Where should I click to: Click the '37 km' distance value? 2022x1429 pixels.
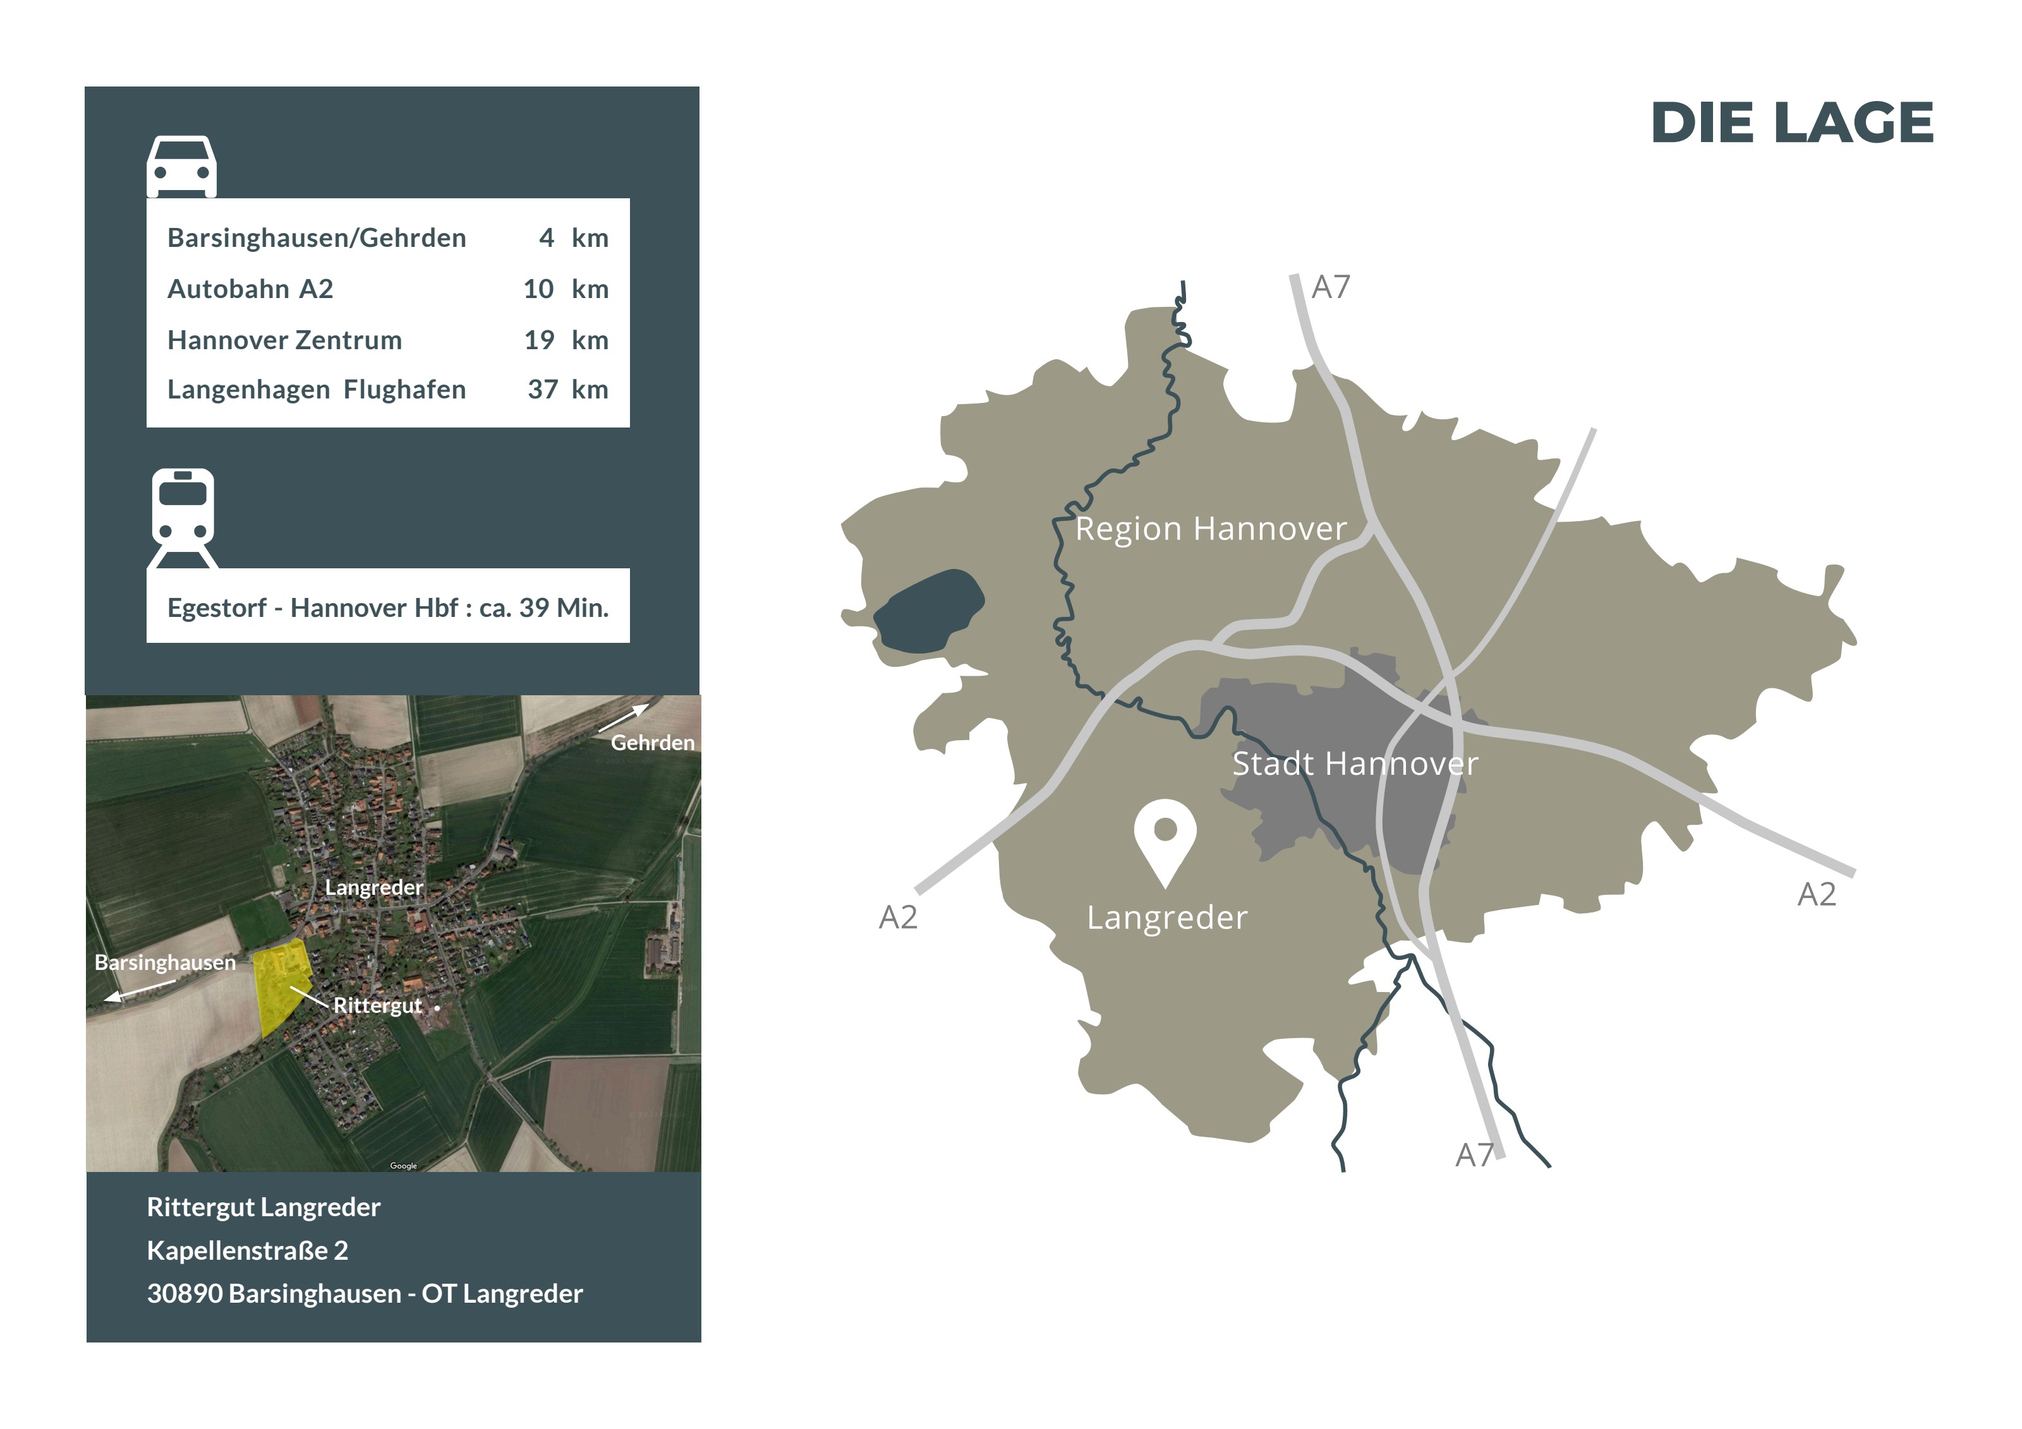click(568, 390)
